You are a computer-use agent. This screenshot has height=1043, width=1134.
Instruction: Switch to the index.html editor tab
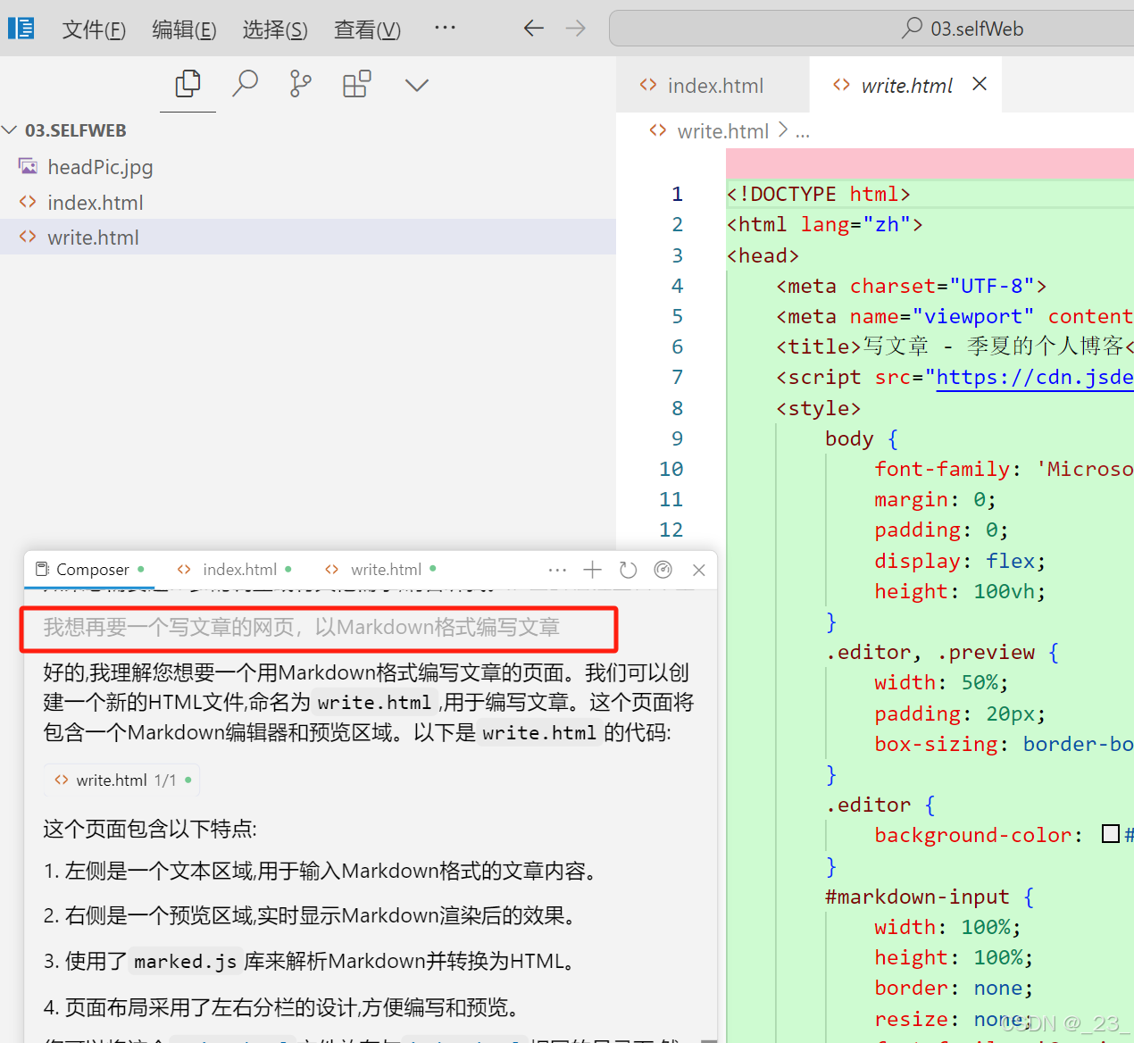714,86
